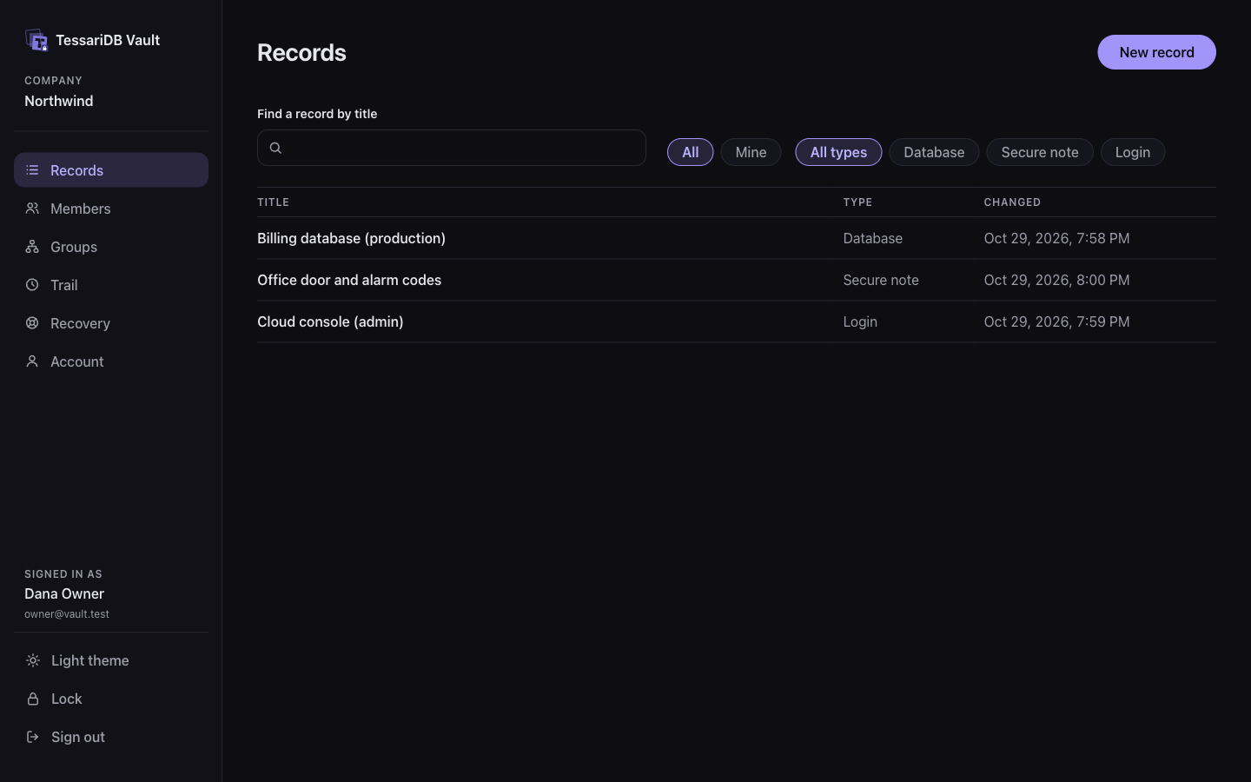Screen dimensions: 1251x782
Task: Click the Members people icon
Action: [x=32, y=209]
